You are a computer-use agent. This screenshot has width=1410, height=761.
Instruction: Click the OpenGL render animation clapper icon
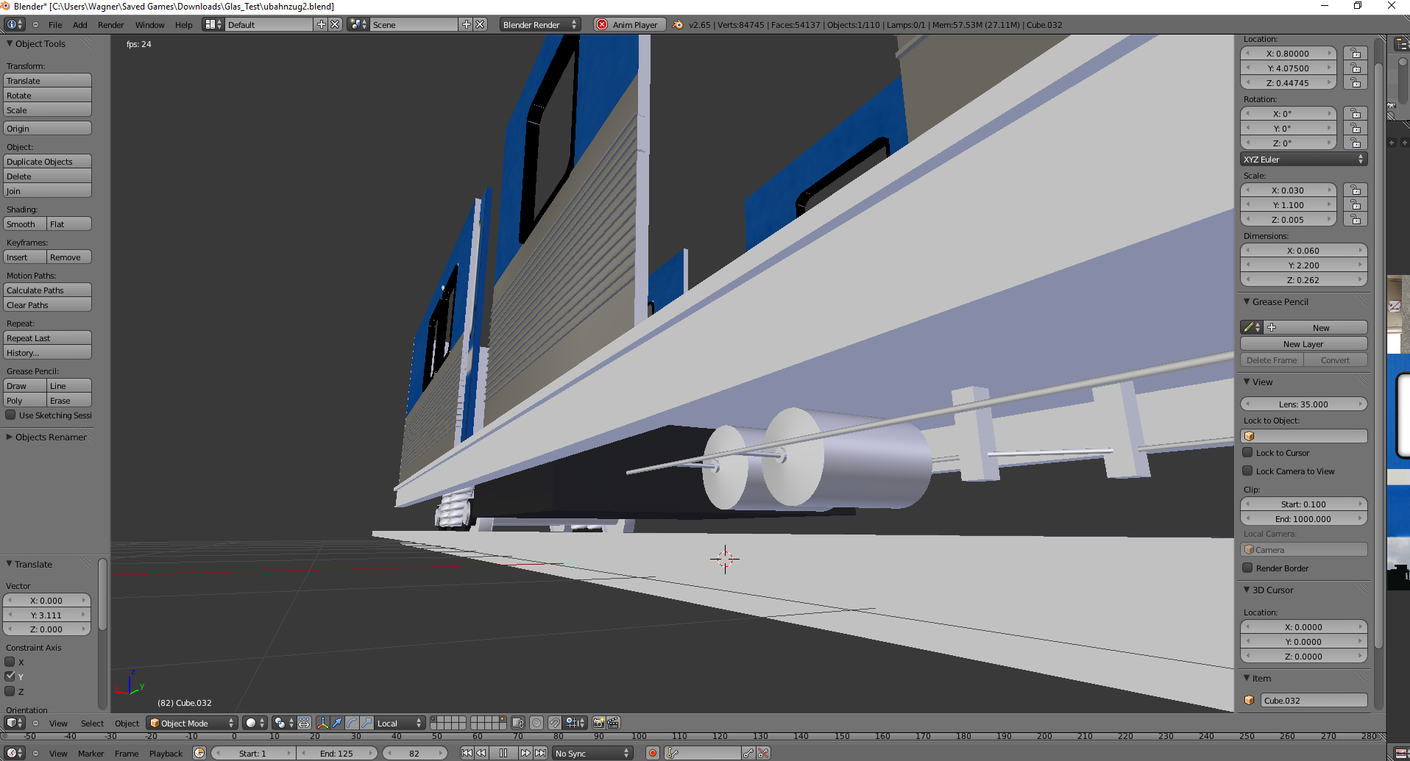(613, 723)
